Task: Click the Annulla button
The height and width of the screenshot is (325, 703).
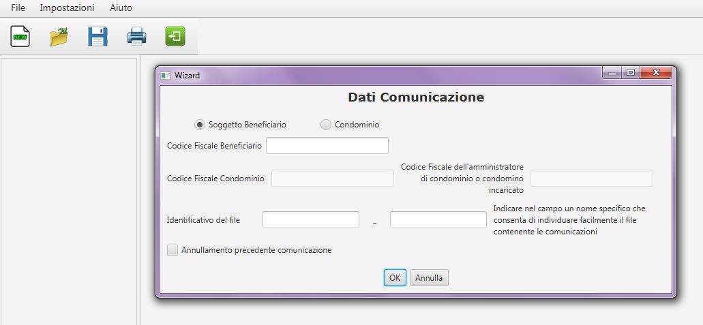Action: (429, 277)
